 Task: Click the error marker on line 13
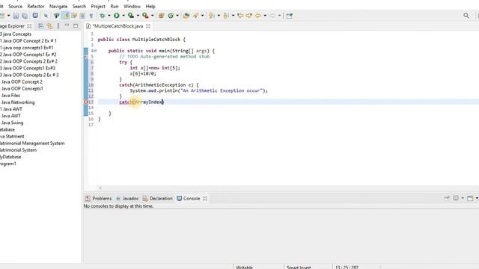point(86,102)
